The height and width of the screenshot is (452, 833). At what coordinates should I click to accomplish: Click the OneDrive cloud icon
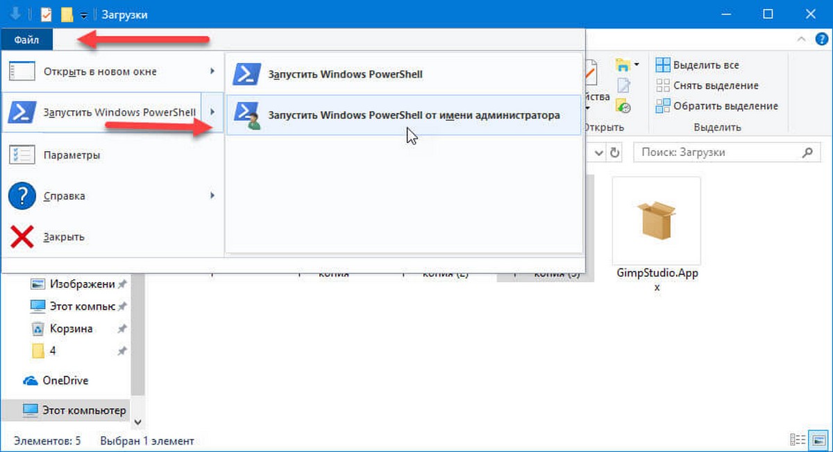pyautogui.click(x=30, y=381)
